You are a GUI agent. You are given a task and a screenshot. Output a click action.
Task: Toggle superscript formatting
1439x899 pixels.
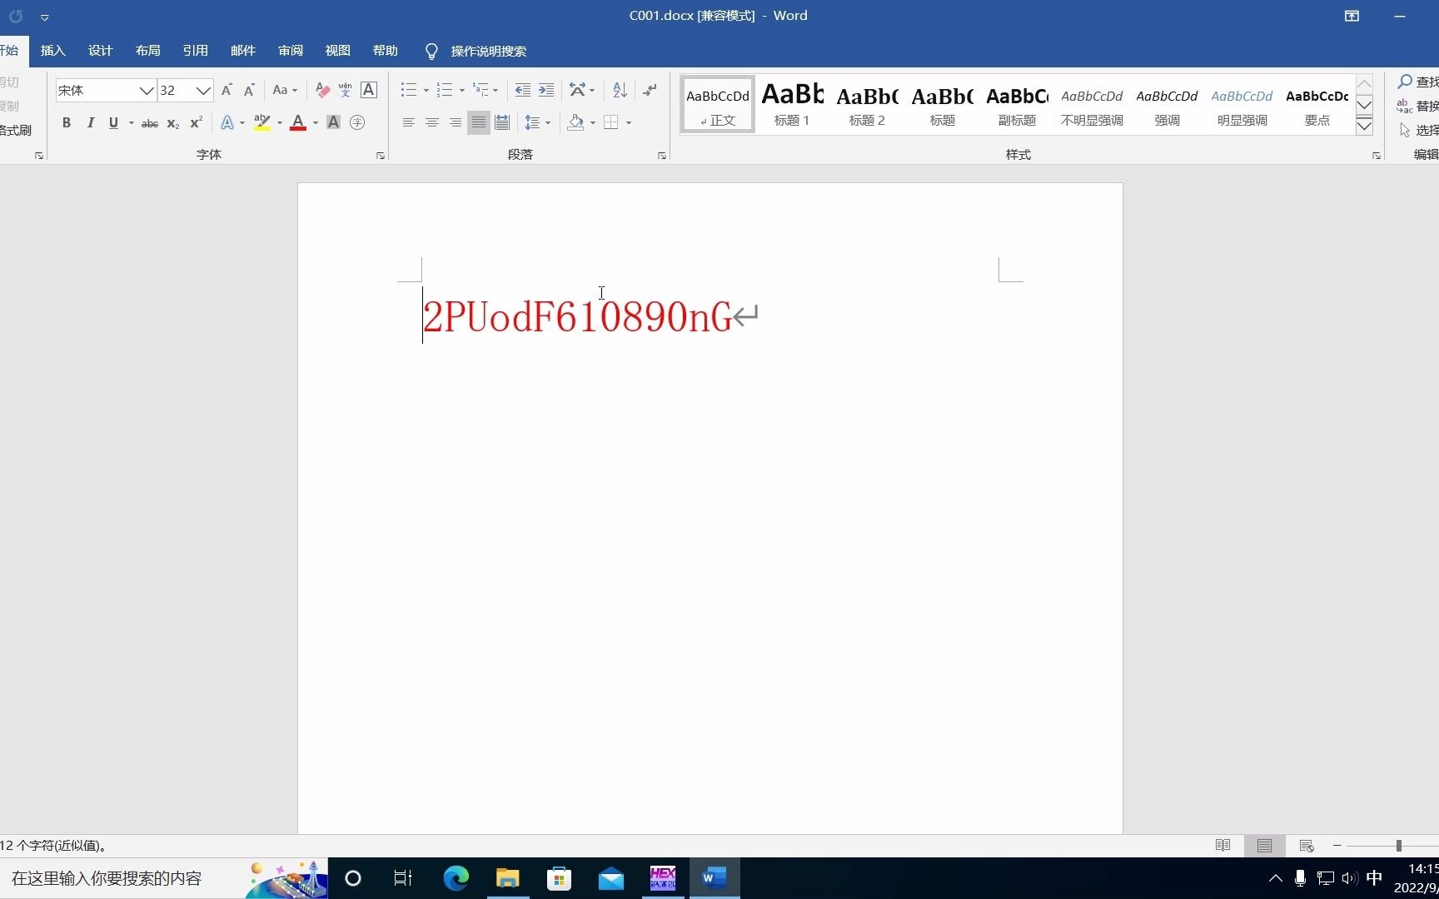tap(197, 123)
